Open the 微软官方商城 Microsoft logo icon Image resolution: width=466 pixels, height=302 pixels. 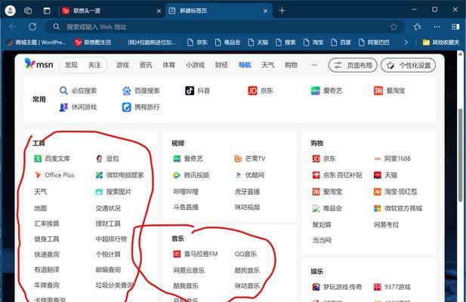click(377, 208)
